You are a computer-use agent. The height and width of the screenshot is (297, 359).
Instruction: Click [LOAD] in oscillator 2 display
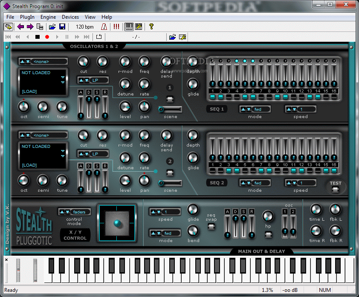coord(29,165)
